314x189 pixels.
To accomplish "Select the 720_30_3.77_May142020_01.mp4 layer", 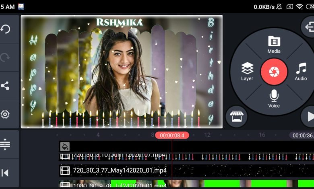I will click(x=115, y=171).
